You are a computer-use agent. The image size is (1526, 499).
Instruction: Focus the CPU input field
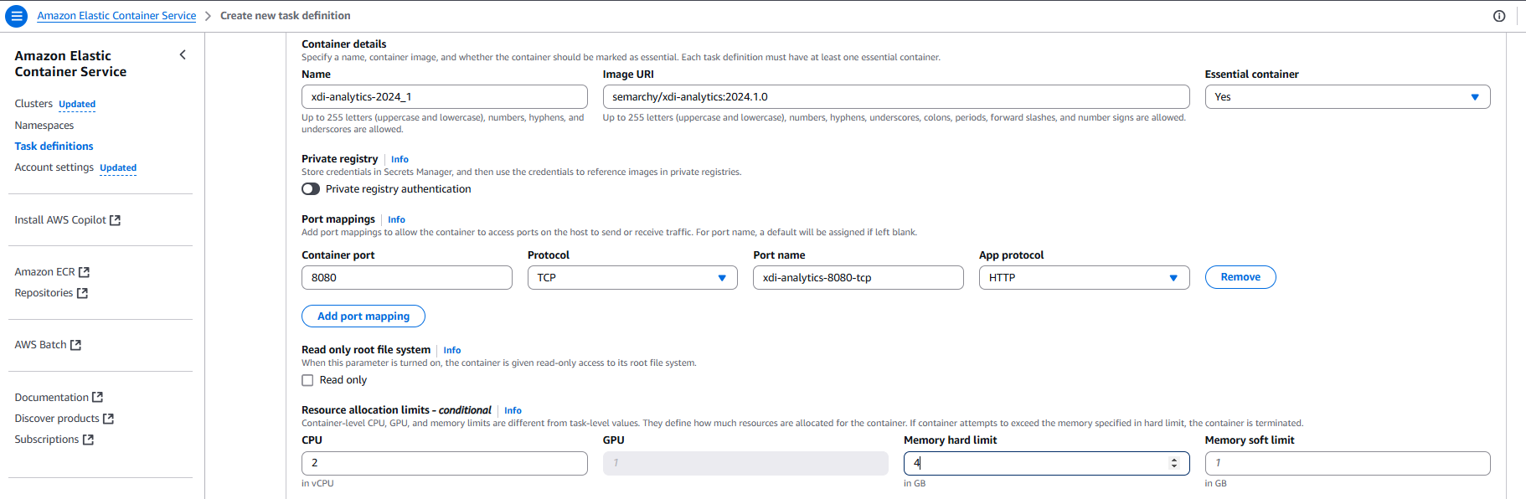click(x=444, y=463)
